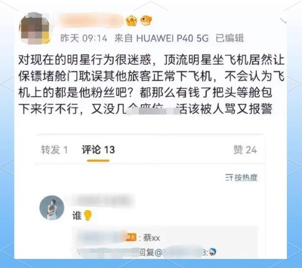The height and width of the screenshot is (268, 302).
Task: Open the HUAWEI P40 5G source link
Action: click(162, 38)
